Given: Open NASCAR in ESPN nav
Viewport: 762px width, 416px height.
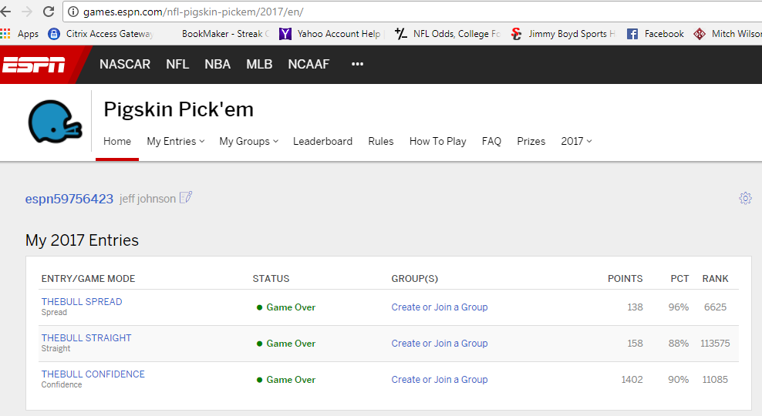Looking at the screenshot, I should pyautogui.click(x=125, y=64).
